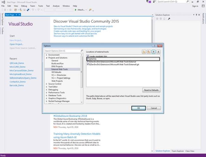This screenshot has width=206, height=157.
Task: Click the Solution Explorer Forward icon
Action: 161,19
